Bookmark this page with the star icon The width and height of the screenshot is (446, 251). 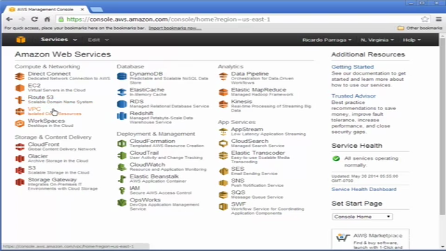(424, 19)
